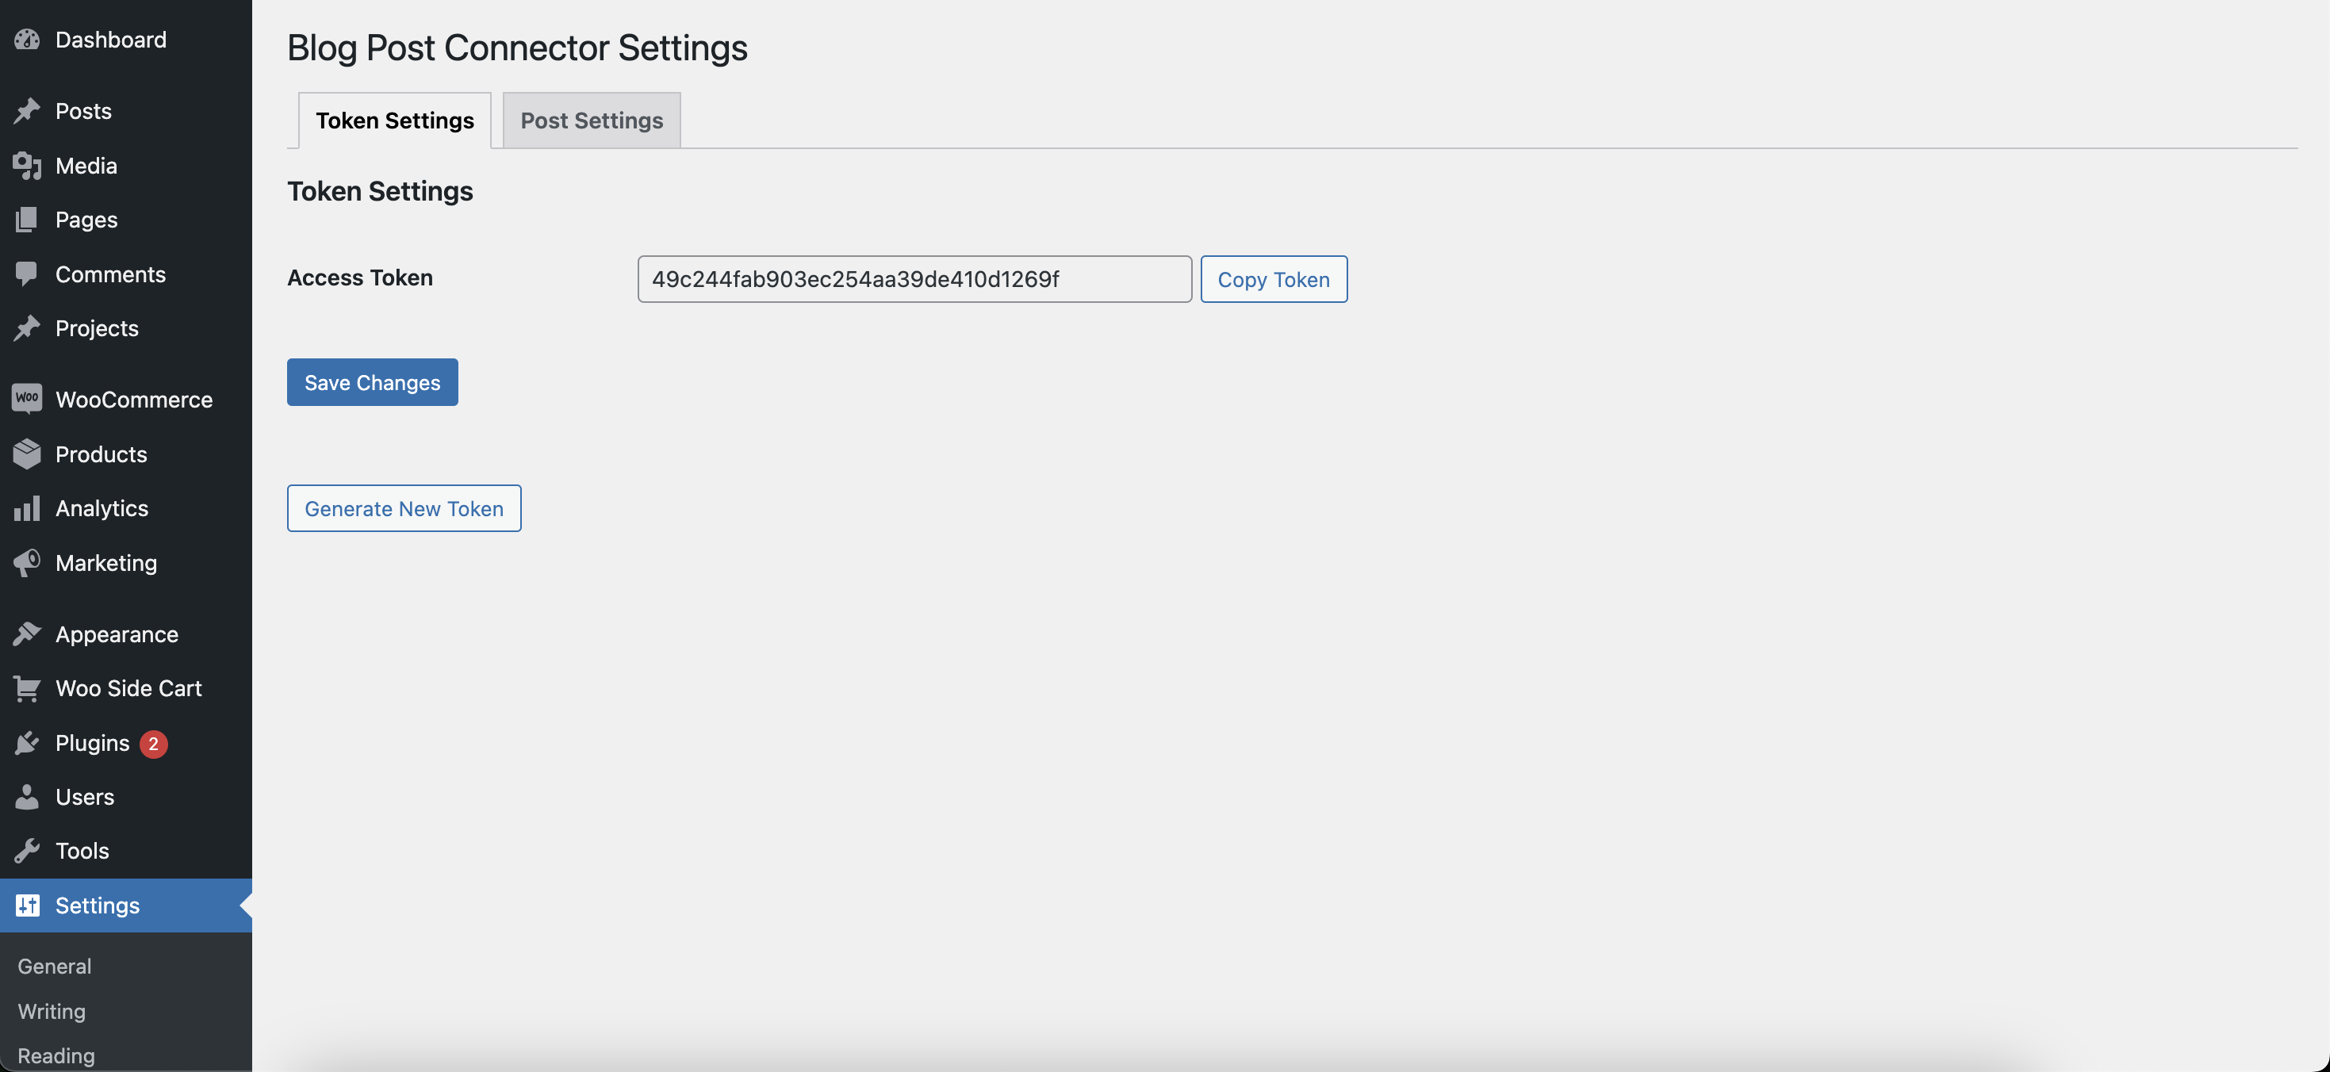Open Comments in the sidebar
2330x1072 pixels.
point(126,274)
